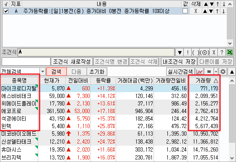Image resolution: width=236 pixels, height=162 pixels.
Task: Toggle the 값 checkbox in condition row A
Action: pyautogui.click(x=185, y=11)
